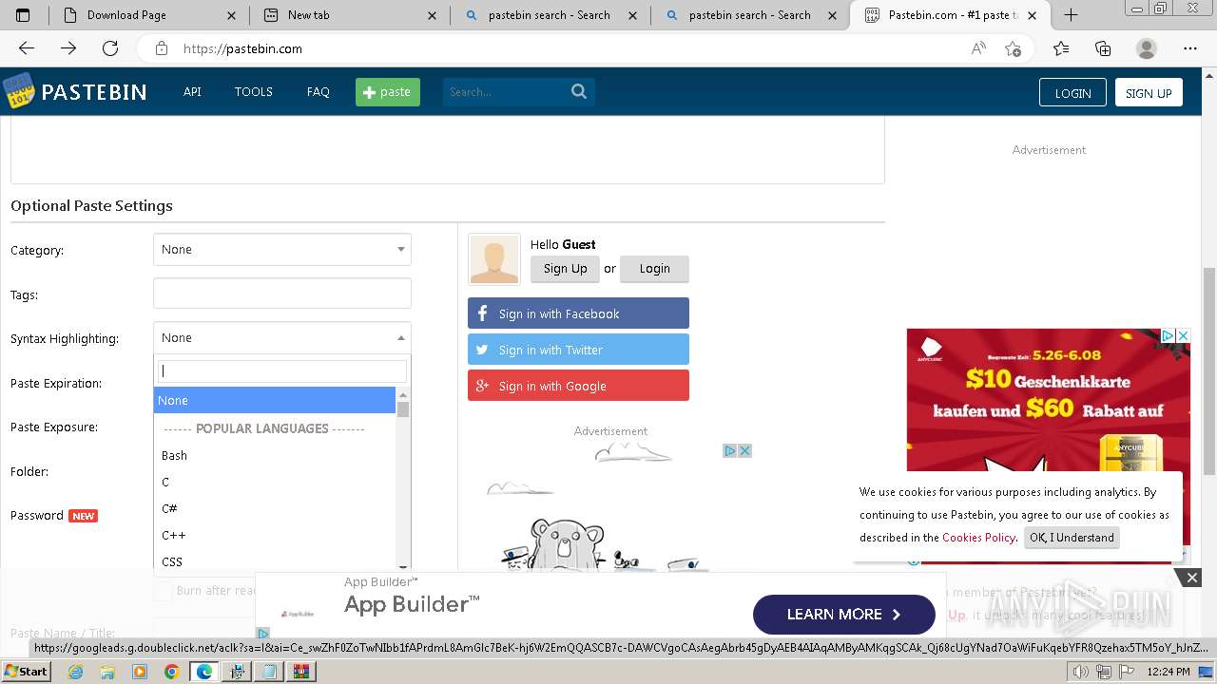
Task: Click Login button next to Hello Guest
Action: click(x=655, y=269)
